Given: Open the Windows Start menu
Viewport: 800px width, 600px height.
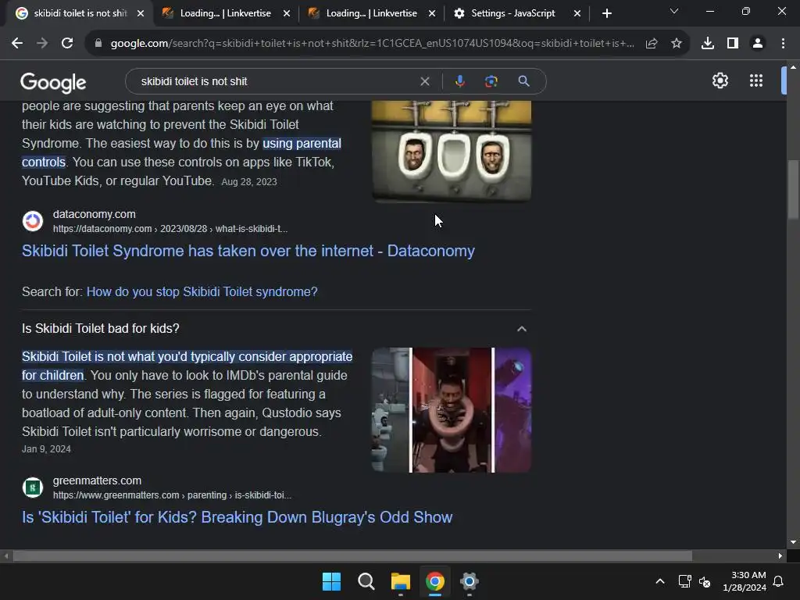Looking at the screenshot, I should [331, 581].
